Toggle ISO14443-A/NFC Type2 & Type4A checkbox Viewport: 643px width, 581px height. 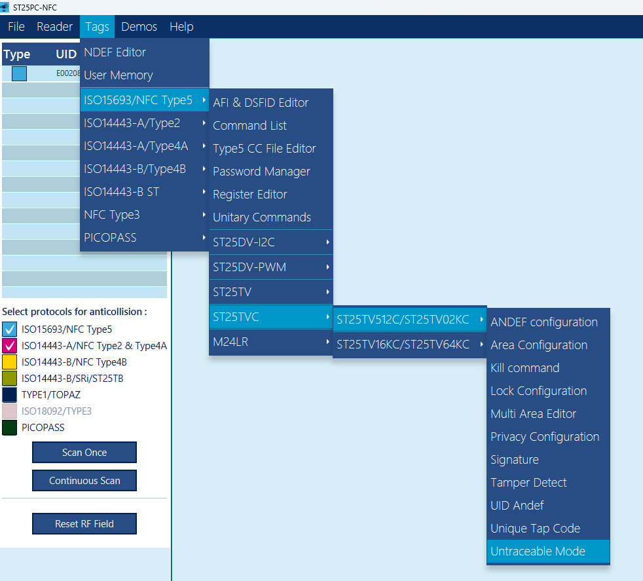[x=9, y=345]
